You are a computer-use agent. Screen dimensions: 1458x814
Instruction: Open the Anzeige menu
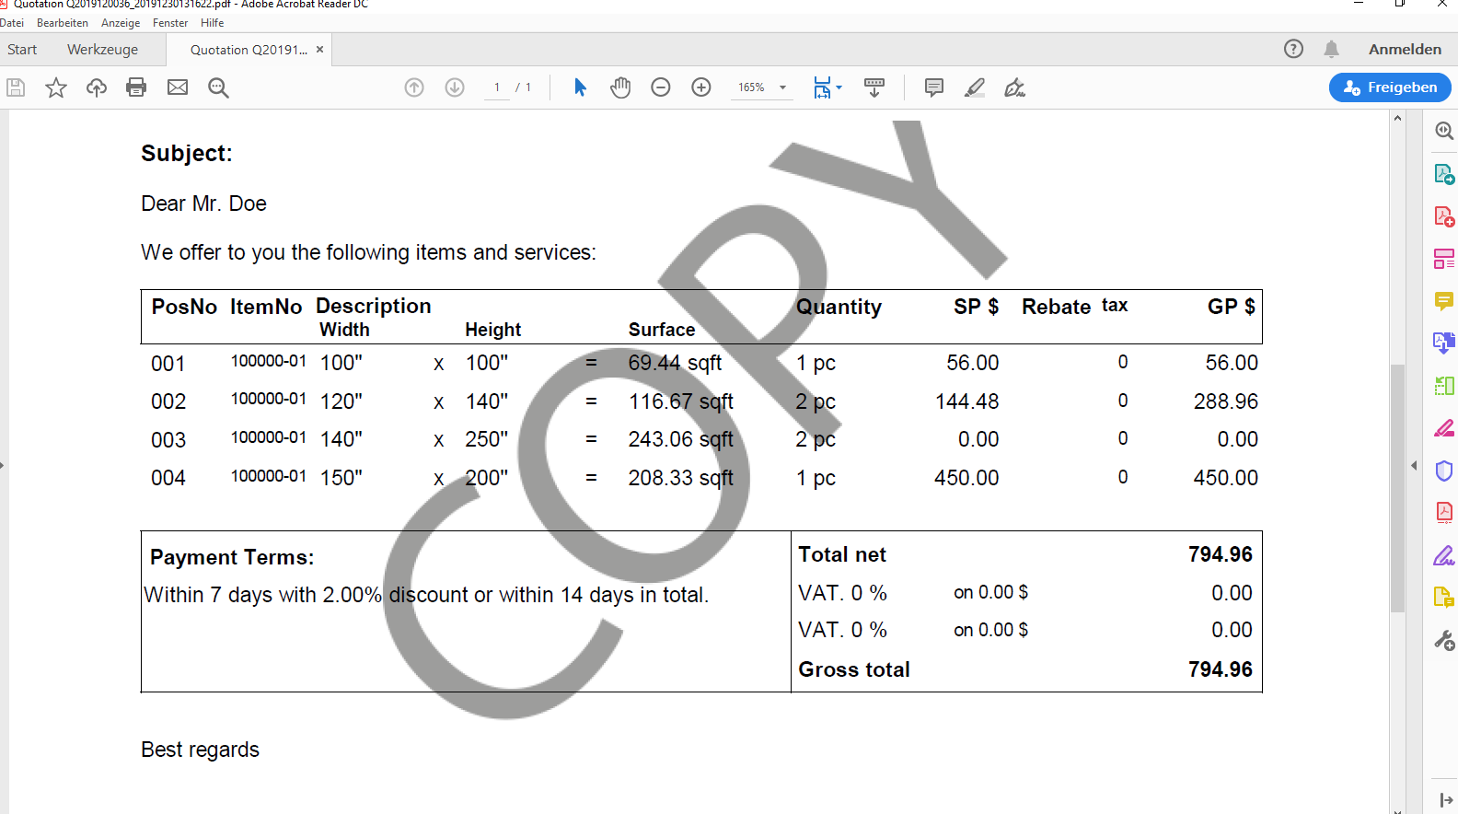tap(121, 23)
